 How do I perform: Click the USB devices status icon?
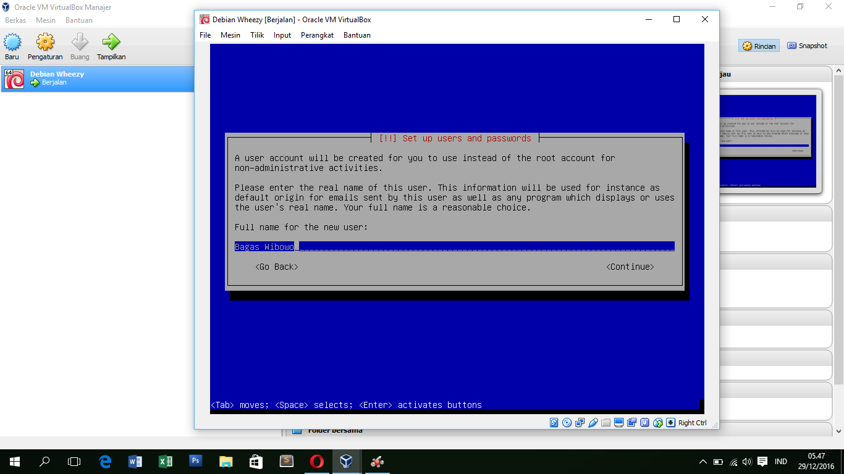[x=593, y=423]
